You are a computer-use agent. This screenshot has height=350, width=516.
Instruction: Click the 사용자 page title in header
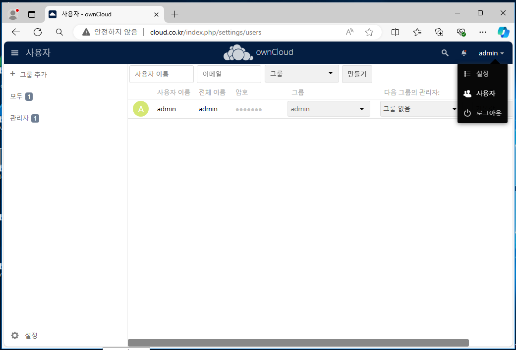click(x=38, y=52)
